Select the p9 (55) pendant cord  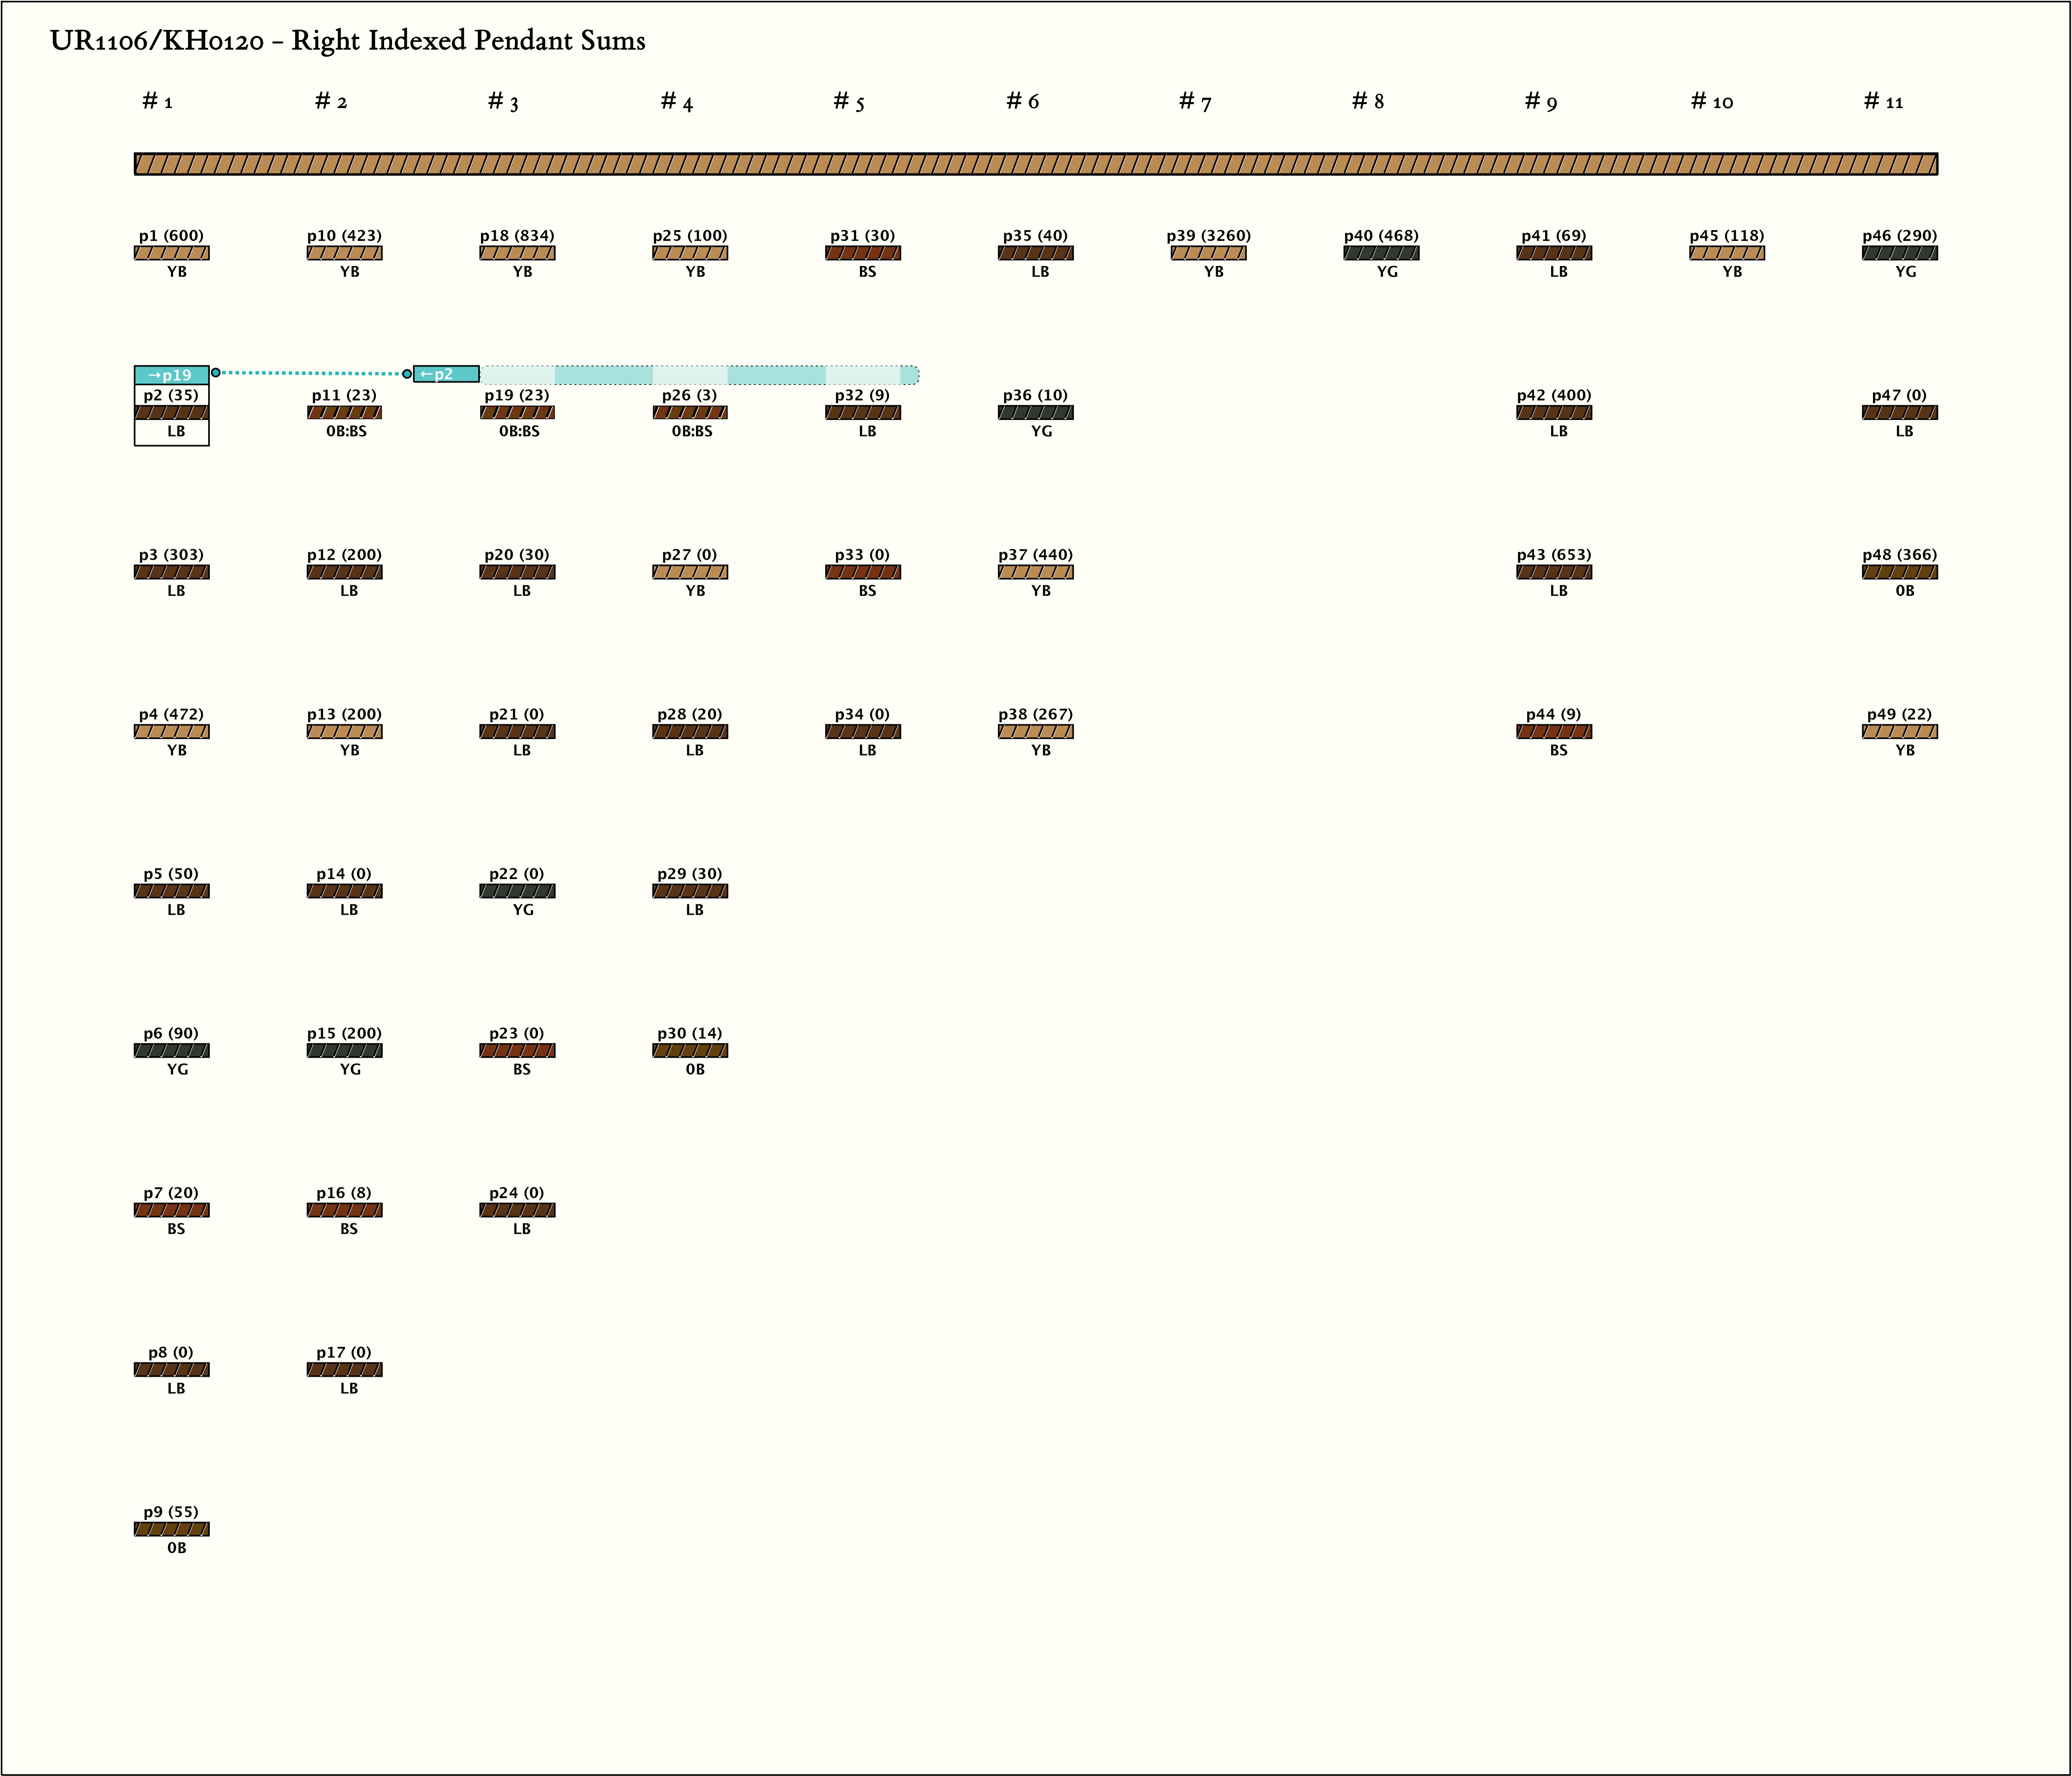[171, 1529]
